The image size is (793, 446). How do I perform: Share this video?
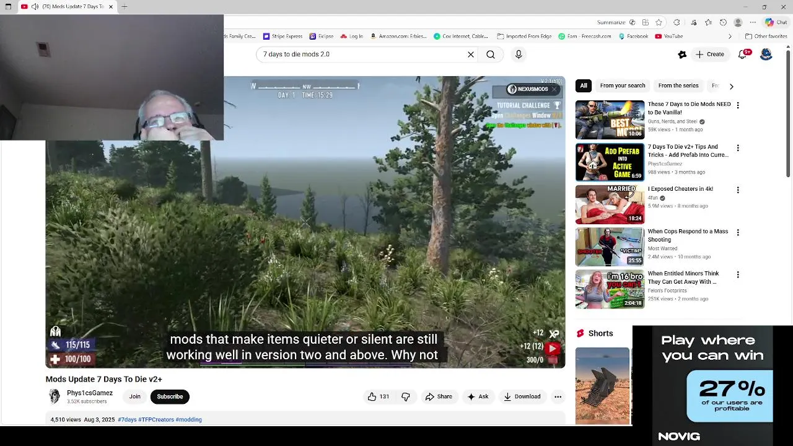tap(438, 396)
